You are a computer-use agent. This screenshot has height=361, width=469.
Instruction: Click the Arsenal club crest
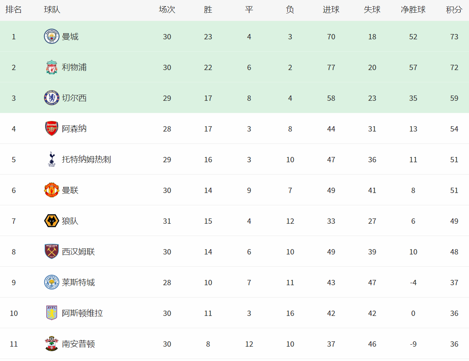click(51, 129)
